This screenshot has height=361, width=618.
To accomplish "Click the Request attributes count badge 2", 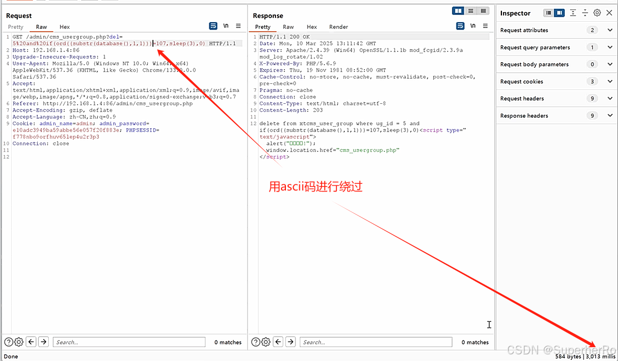I will pos(592,30).
